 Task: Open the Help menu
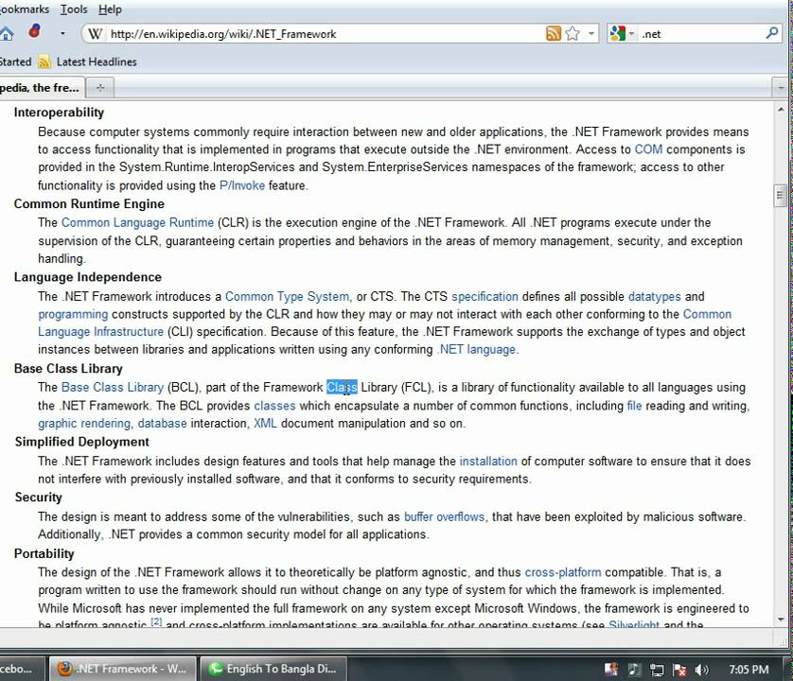(x=110, y=9)
